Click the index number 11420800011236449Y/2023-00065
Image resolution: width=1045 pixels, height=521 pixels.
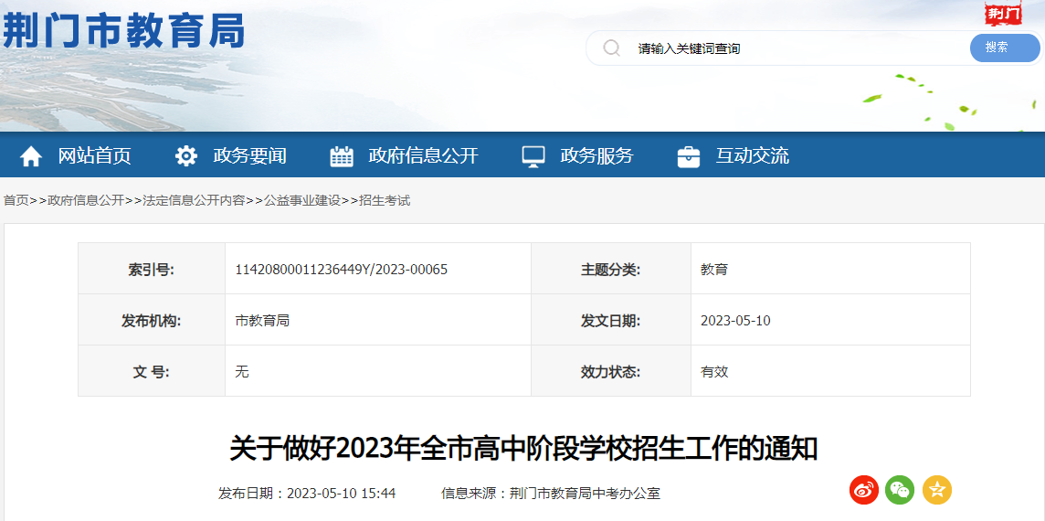[x=342, y=270]
